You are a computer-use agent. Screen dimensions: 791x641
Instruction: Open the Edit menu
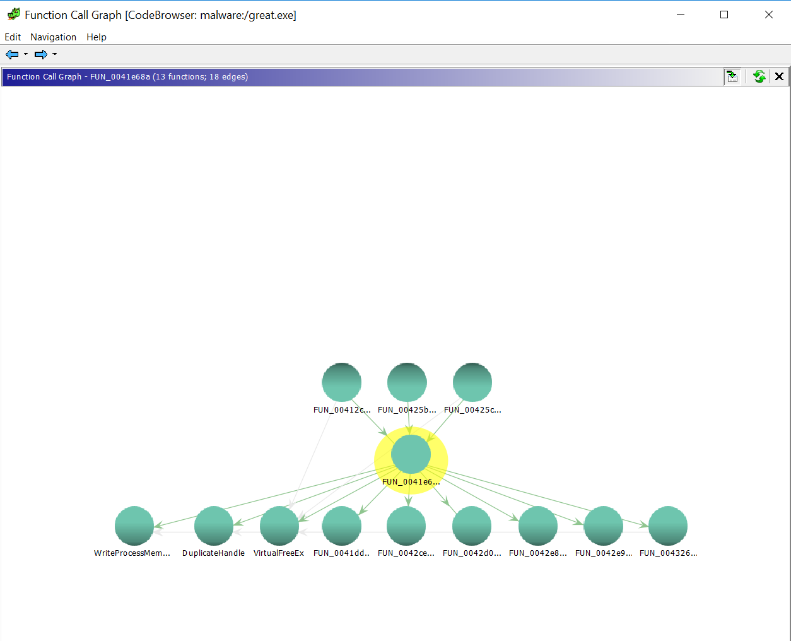[13, 37]
